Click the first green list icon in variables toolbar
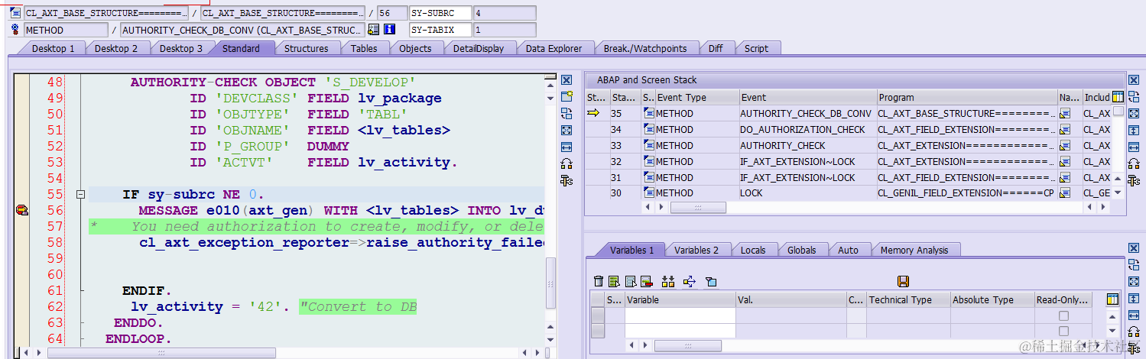Viewport: 1146px width, 359px height. tap(613, 282)
